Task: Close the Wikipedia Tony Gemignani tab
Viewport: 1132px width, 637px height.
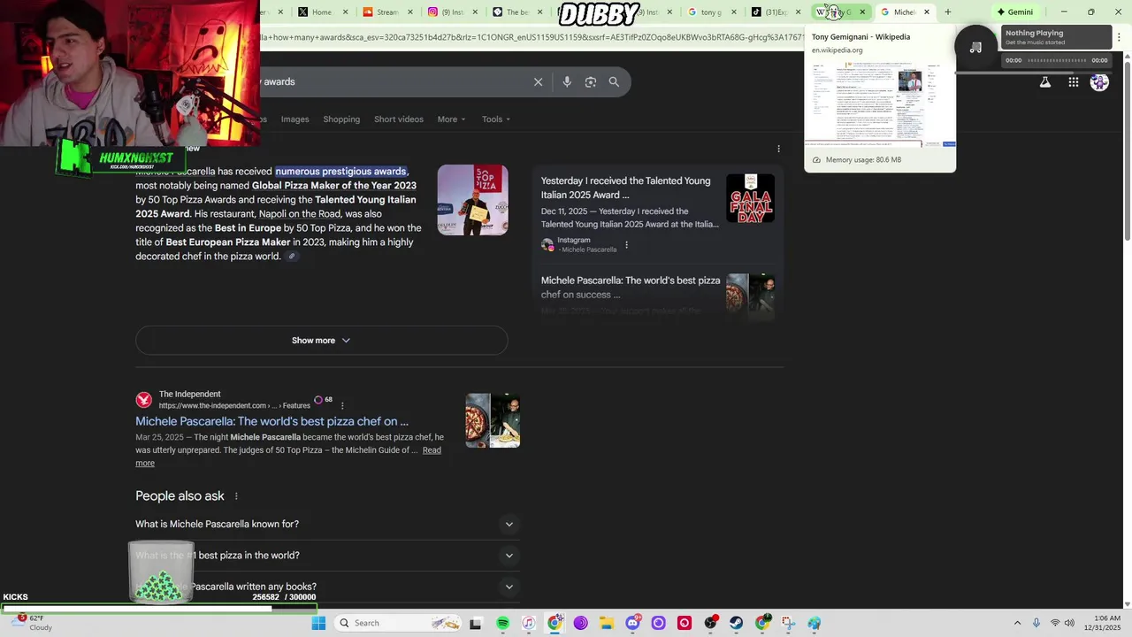Action: click(x=862, y=12)
